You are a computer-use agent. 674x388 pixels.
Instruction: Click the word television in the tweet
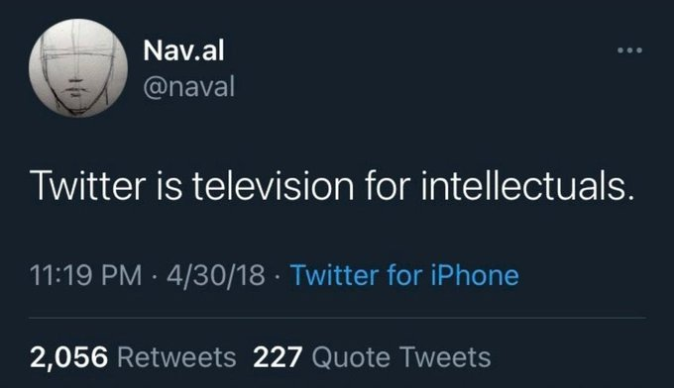tap(273, 186)
